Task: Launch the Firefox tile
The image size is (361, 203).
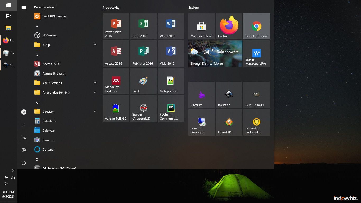Action: pos(229,26)
